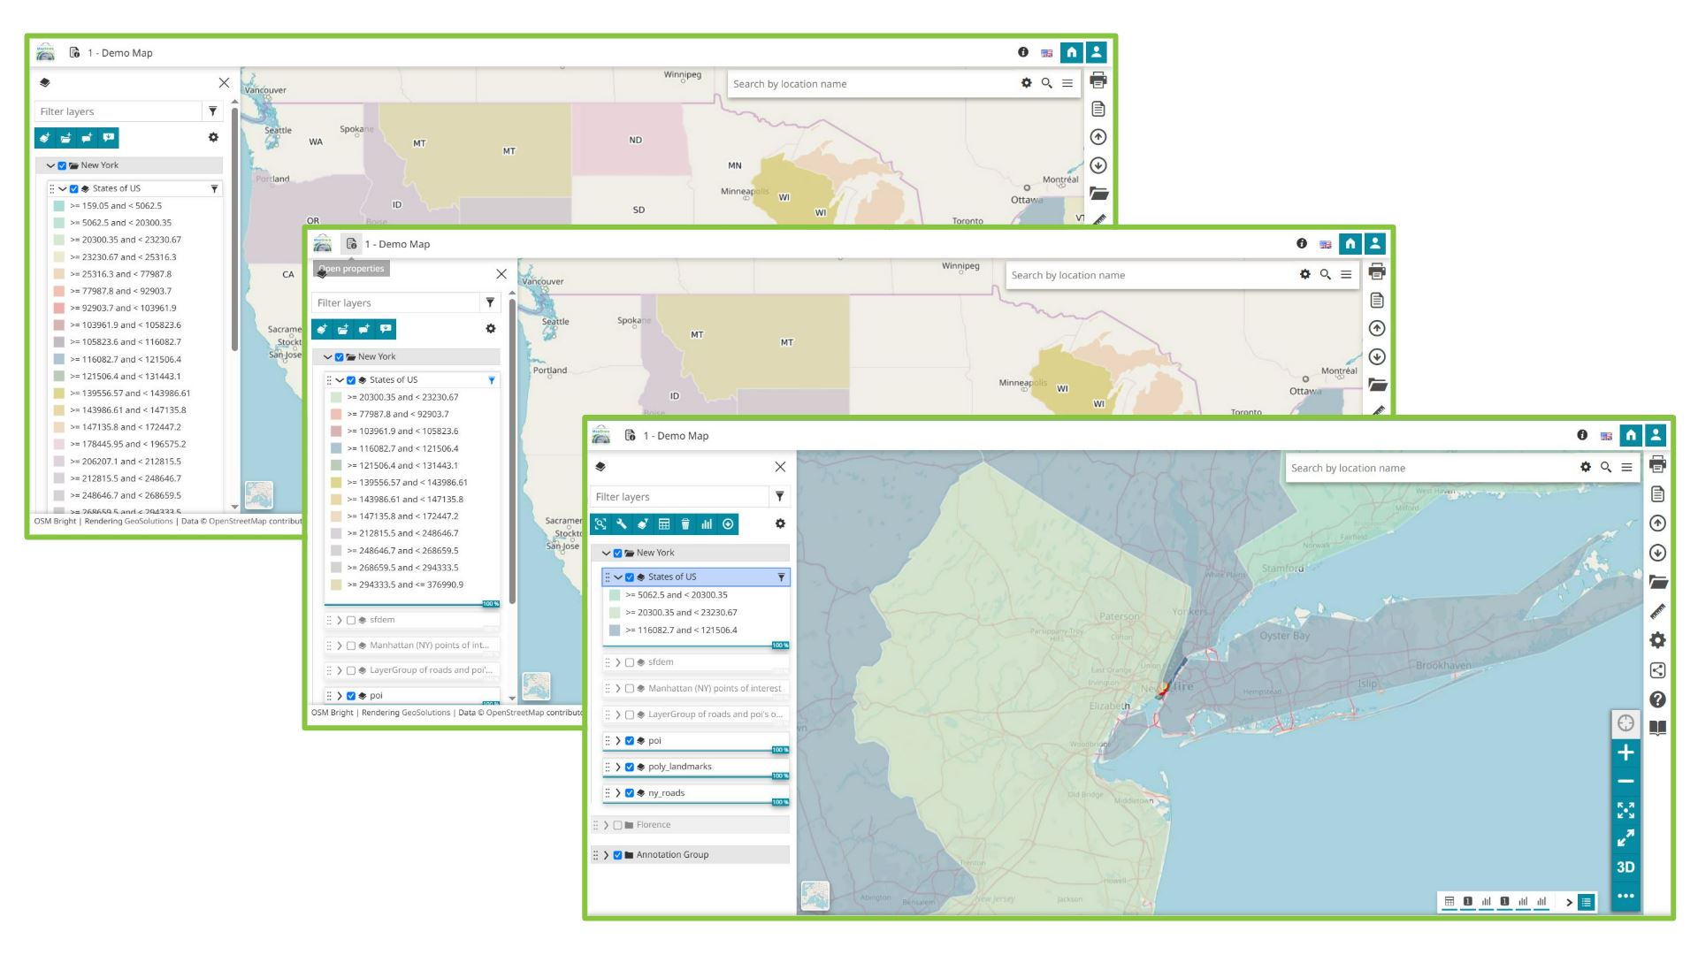
Task: Collapse New York group in back window
Action: tap(50, 165)
